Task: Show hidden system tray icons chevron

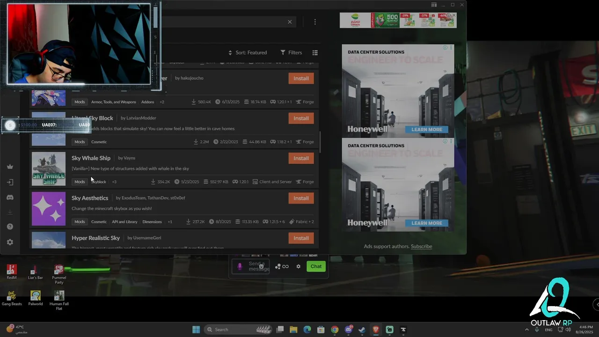Action: [x=527, y=330]
